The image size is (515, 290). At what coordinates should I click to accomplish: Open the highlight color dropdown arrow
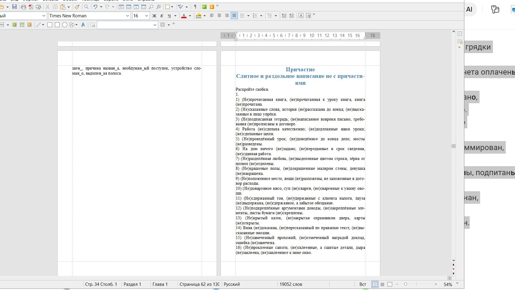point(204,16)
